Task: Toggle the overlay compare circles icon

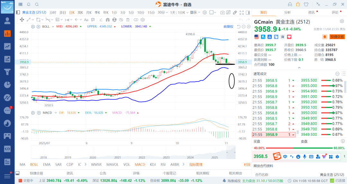Action: [136, 20]
